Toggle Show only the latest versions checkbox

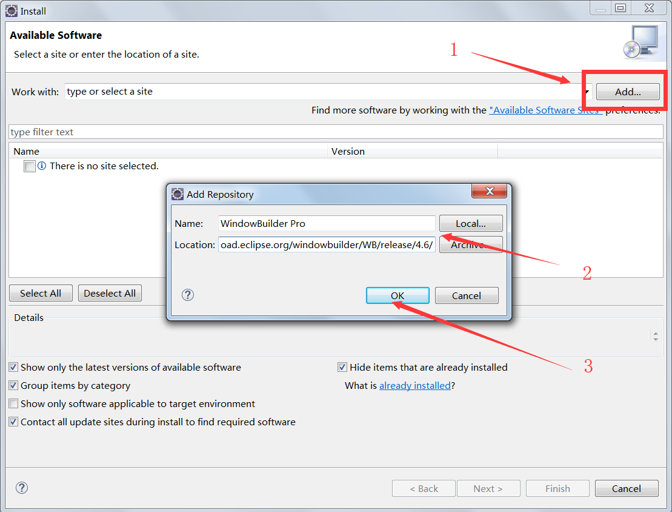coord(14,368)
